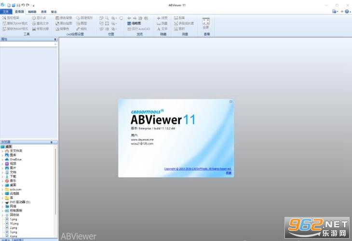The height and width of the screenshot is (241, 352).
Task: Expand the OneDrive tree node
Action: [2, 160]
